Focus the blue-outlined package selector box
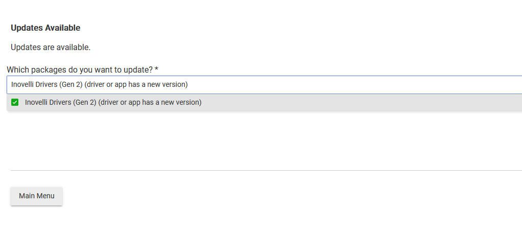 265,85
